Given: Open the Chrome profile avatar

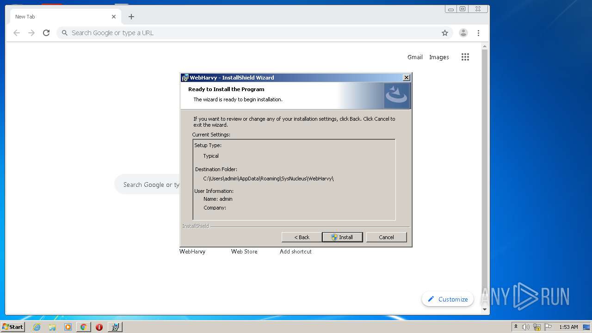Looking at the screenshot, I should [x=463, y=33].
